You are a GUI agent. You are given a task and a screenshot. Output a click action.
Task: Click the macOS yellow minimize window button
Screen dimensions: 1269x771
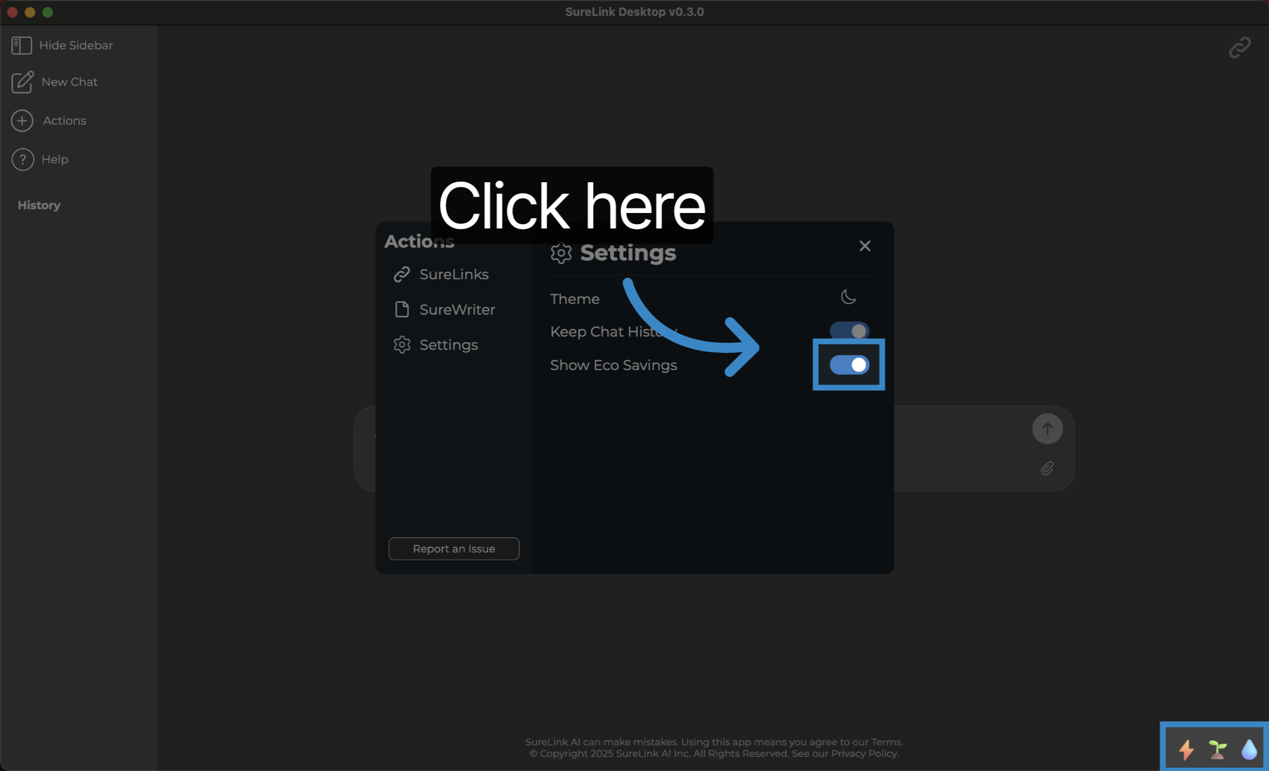(x=30, y=12)
